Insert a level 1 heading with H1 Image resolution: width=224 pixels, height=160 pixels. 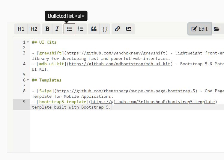pyautogui.click(x=21, y=29)
